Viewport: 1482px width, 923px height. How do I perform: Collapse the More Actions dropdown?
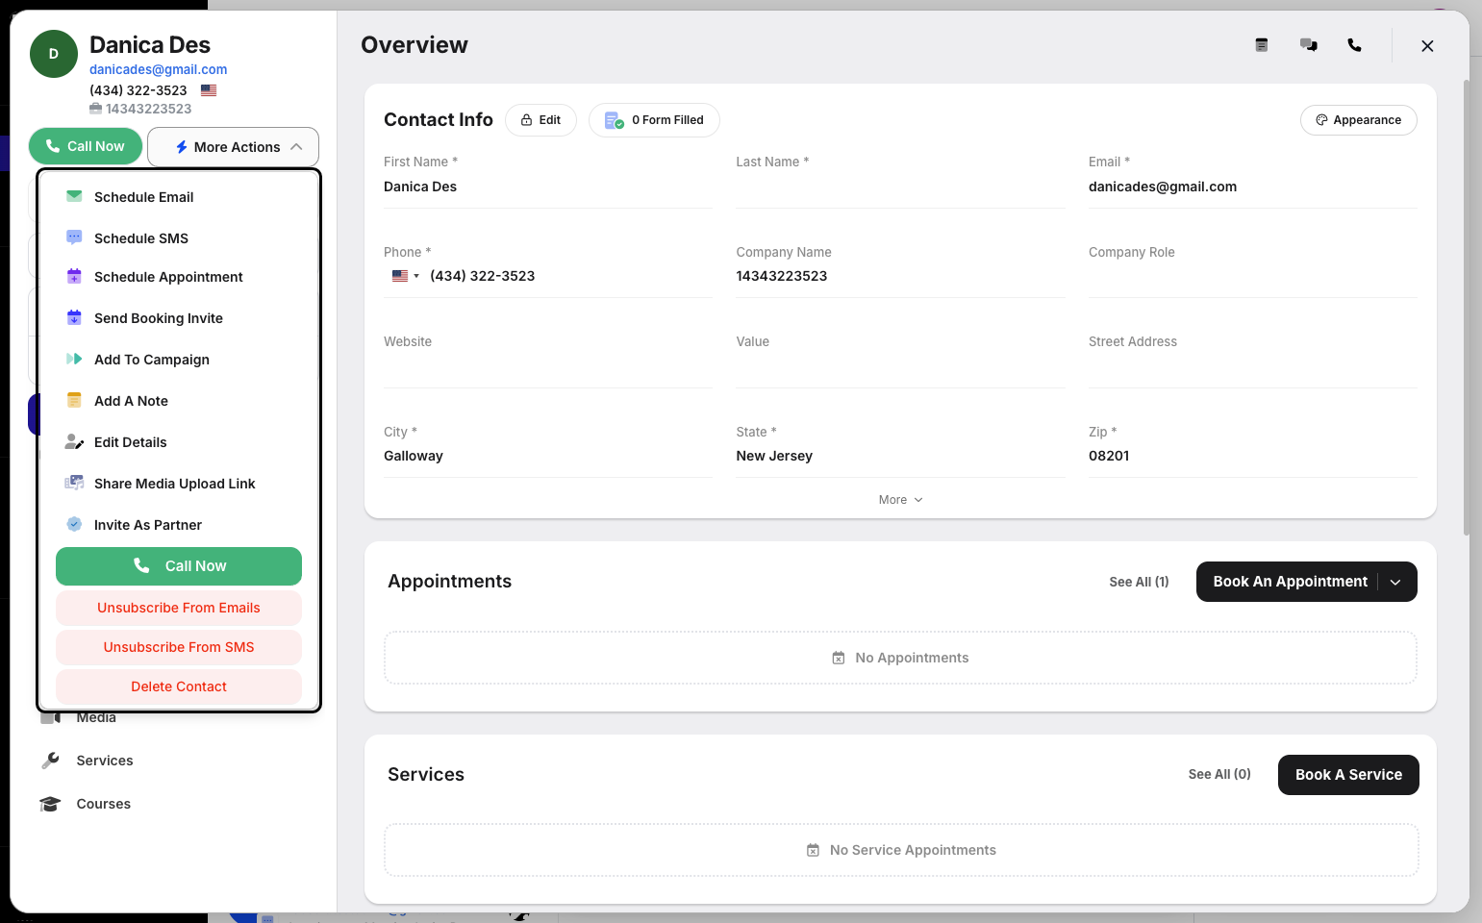233,147
